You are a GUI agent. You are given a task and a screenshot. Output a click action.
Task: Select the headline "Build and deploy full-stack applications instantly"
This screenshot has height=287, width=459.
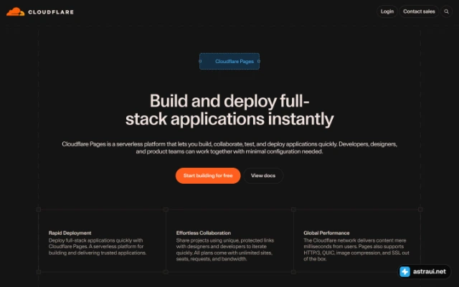[x=229, y=110]
